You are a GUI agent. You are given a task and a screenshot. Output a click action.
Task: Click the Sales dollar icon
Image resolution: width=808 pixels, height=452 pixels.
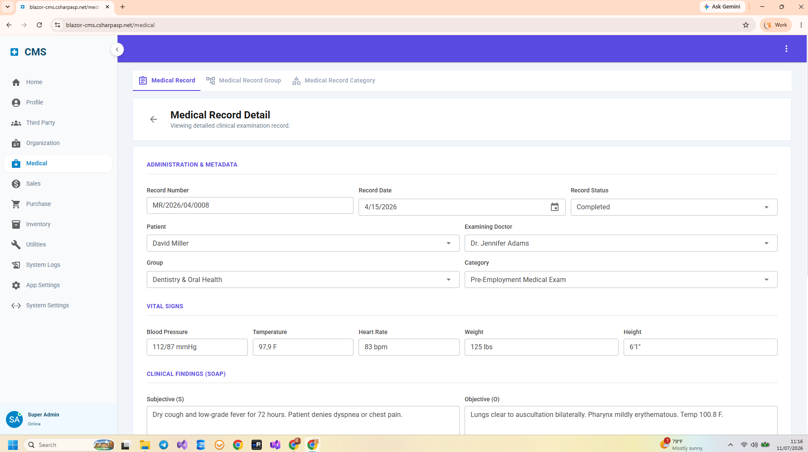(x=16, y=184)
